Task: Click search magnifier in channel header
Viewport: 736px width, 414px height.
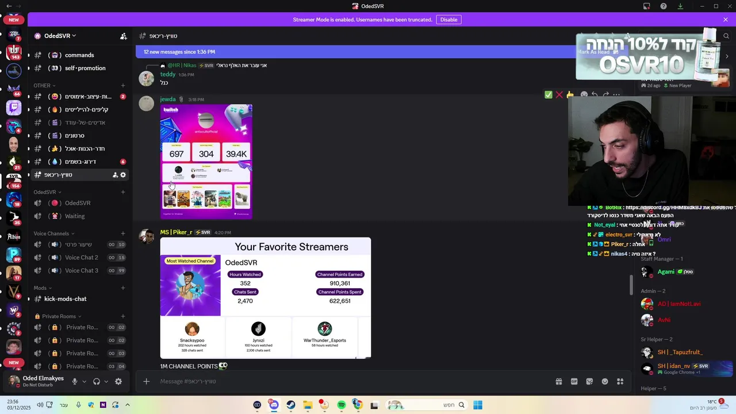Action: [726, 36]
